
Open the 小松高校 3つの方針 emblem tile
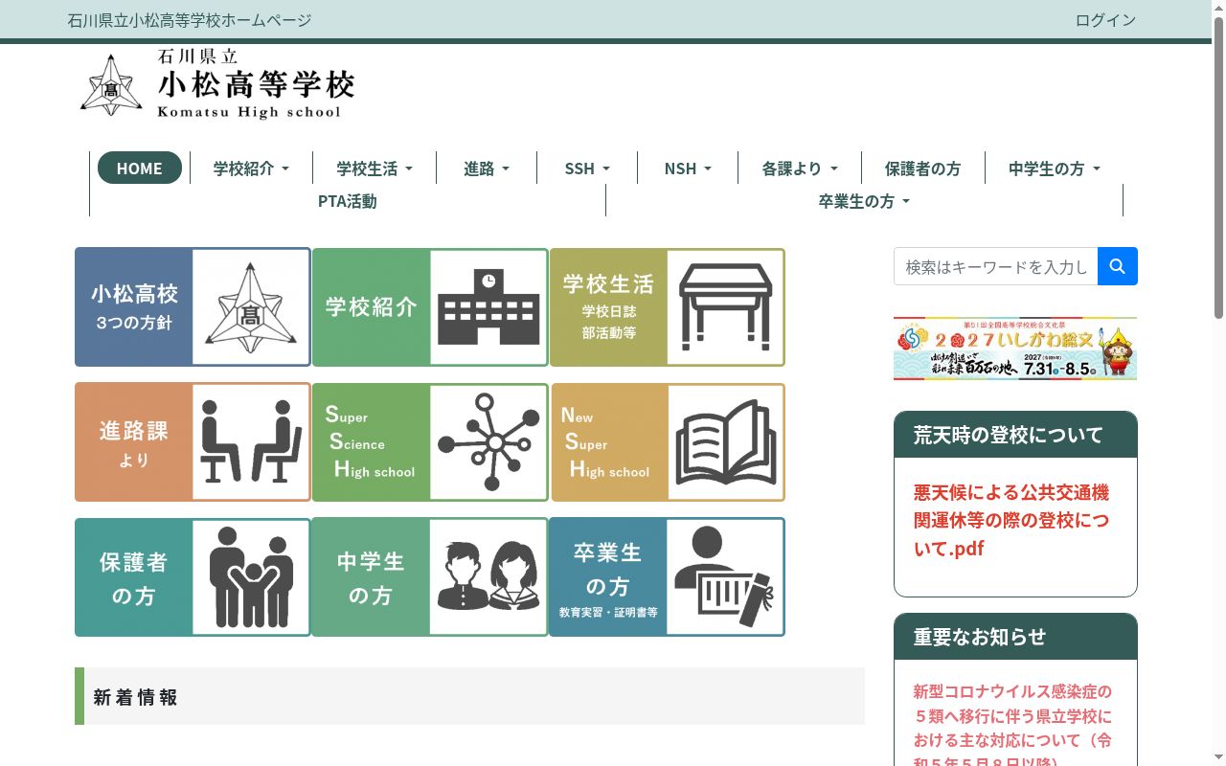click(193, 307)
